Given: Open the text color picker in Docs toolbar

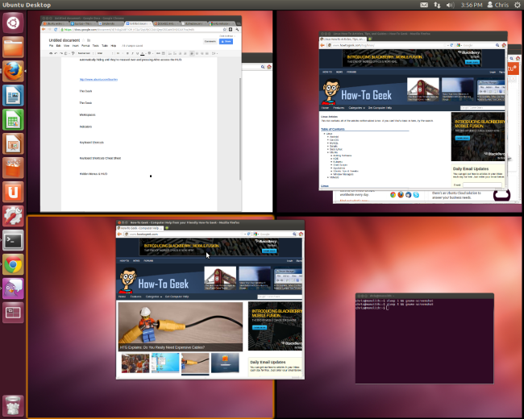Looking at the screenshot, I should pos(143,53).
